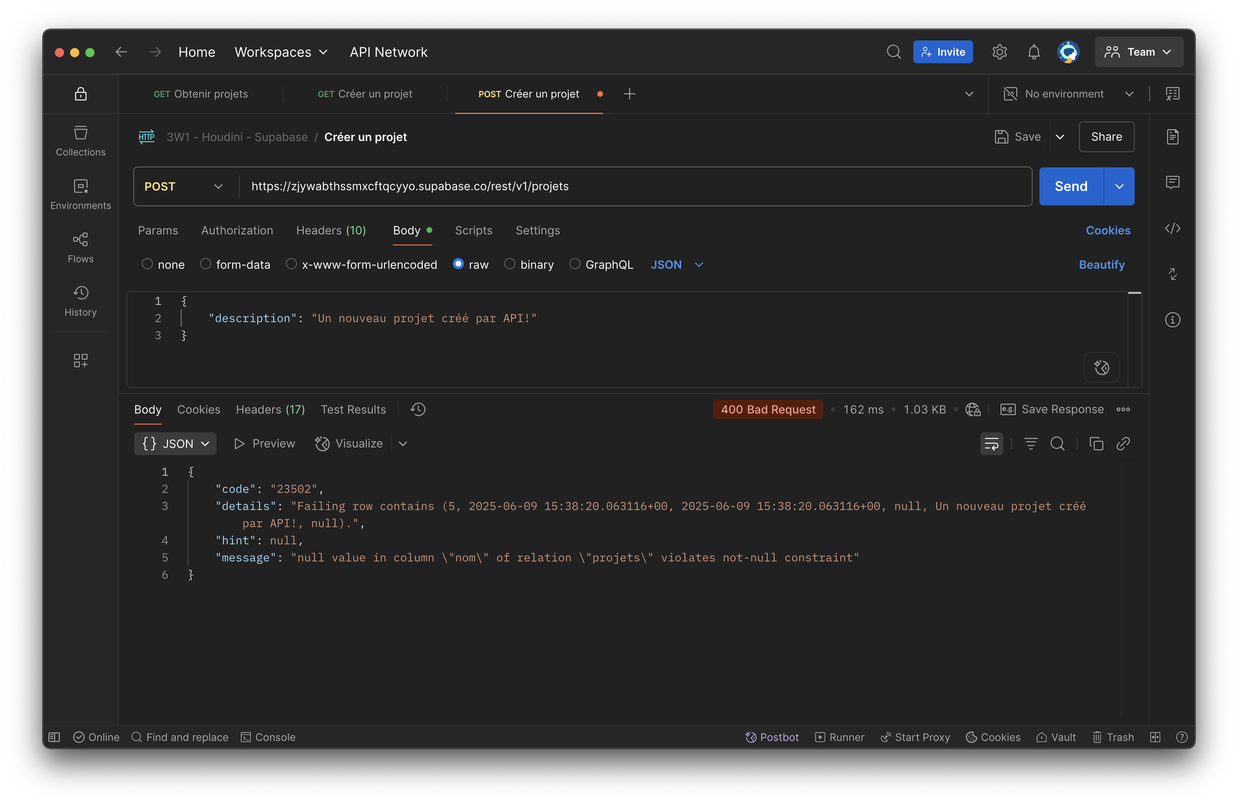Switch to the Headers (10) tab
The image size is (1238, 805).
(x=331, y=230)
